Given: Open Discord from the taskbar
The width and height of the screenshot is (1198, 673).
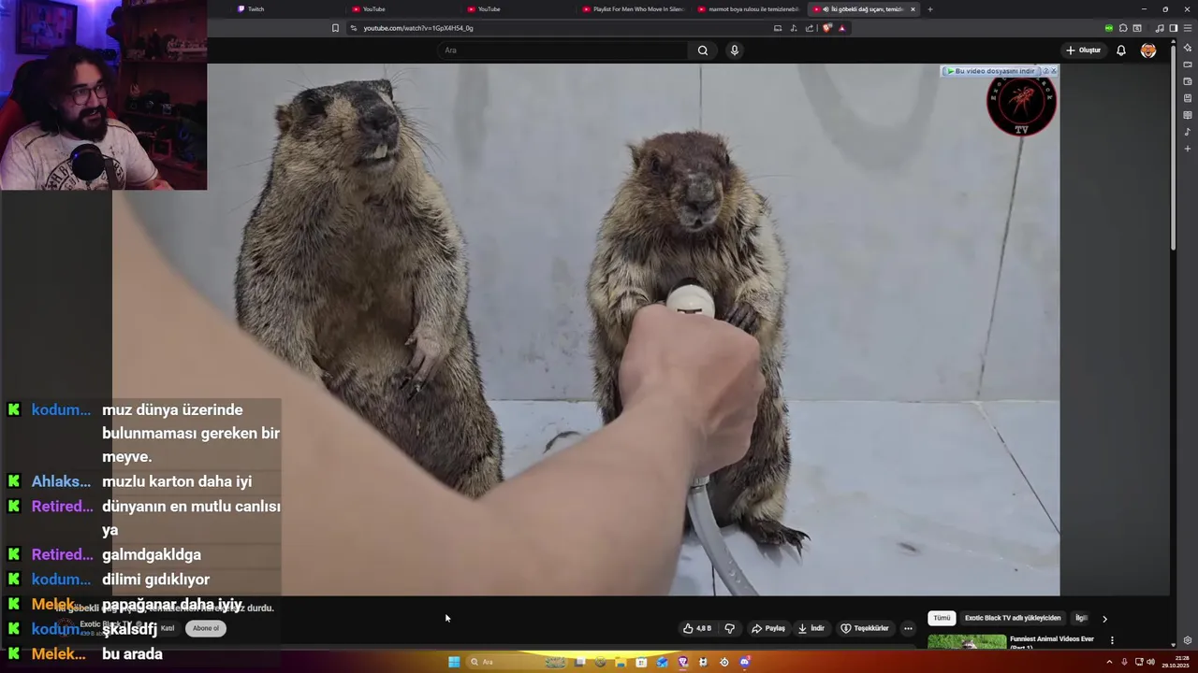Looking at the screenshot, I should [x=745, y=662].
